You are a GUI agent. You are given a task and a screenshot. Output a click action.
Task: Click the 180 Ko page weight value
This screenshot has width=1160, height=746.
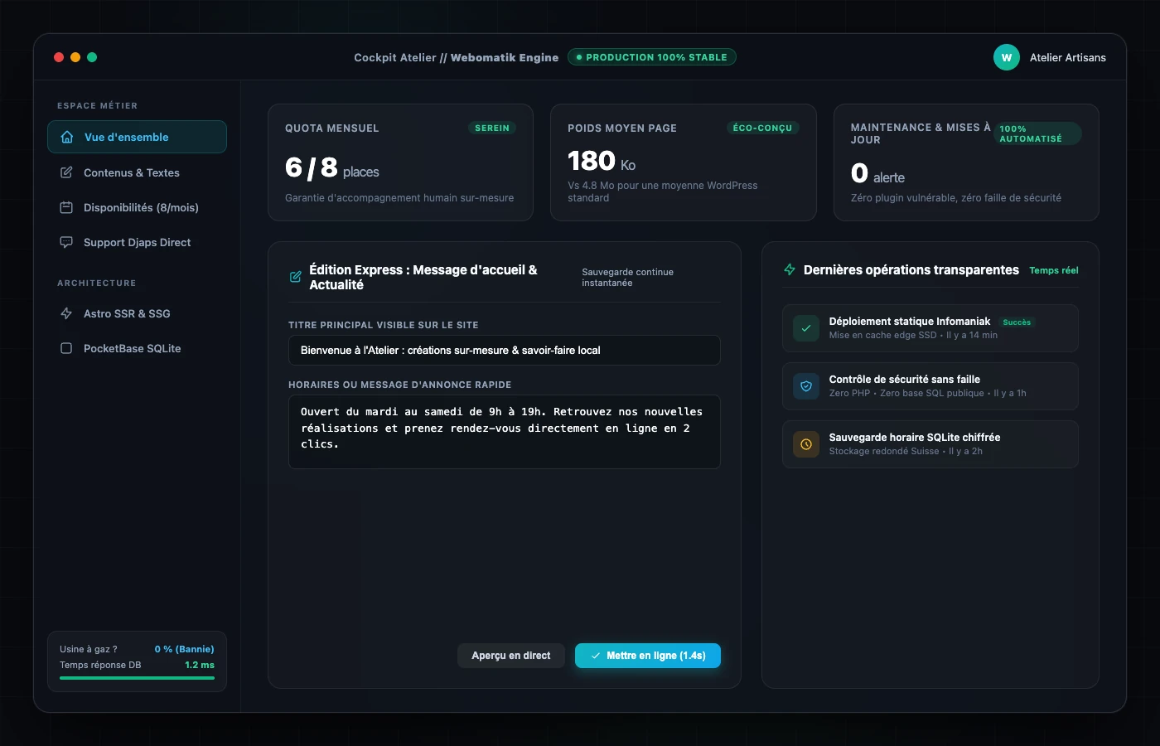click(602, 161)
